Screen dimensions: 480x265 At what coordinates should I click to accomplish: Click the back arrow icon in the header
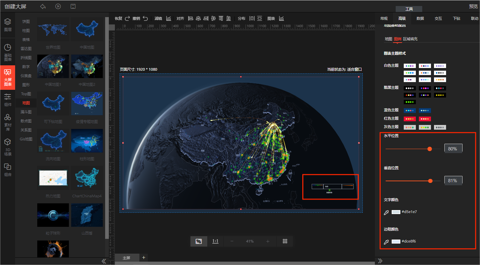pyautogui.click(x=43, y=6)
